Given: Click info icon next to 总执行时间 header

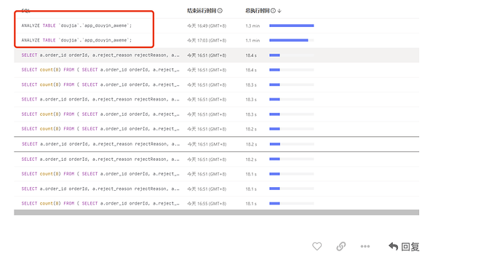Looking at the screenshot, I should tap(273, 11).
